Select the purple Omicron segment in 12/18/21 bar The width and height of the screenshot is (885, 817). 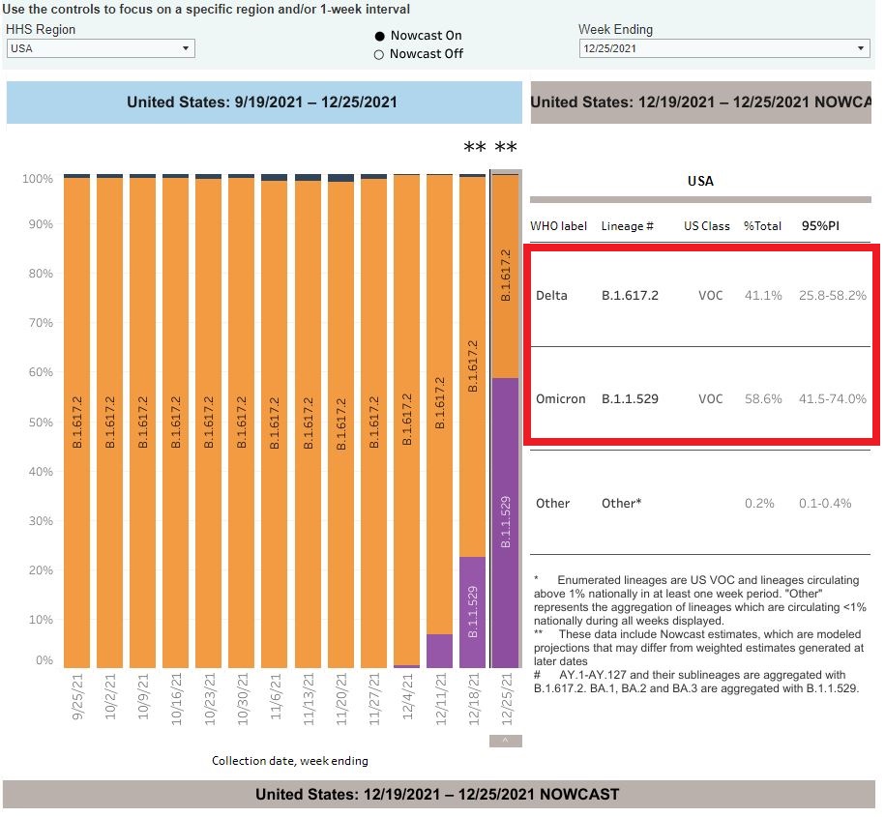point(472,611)
